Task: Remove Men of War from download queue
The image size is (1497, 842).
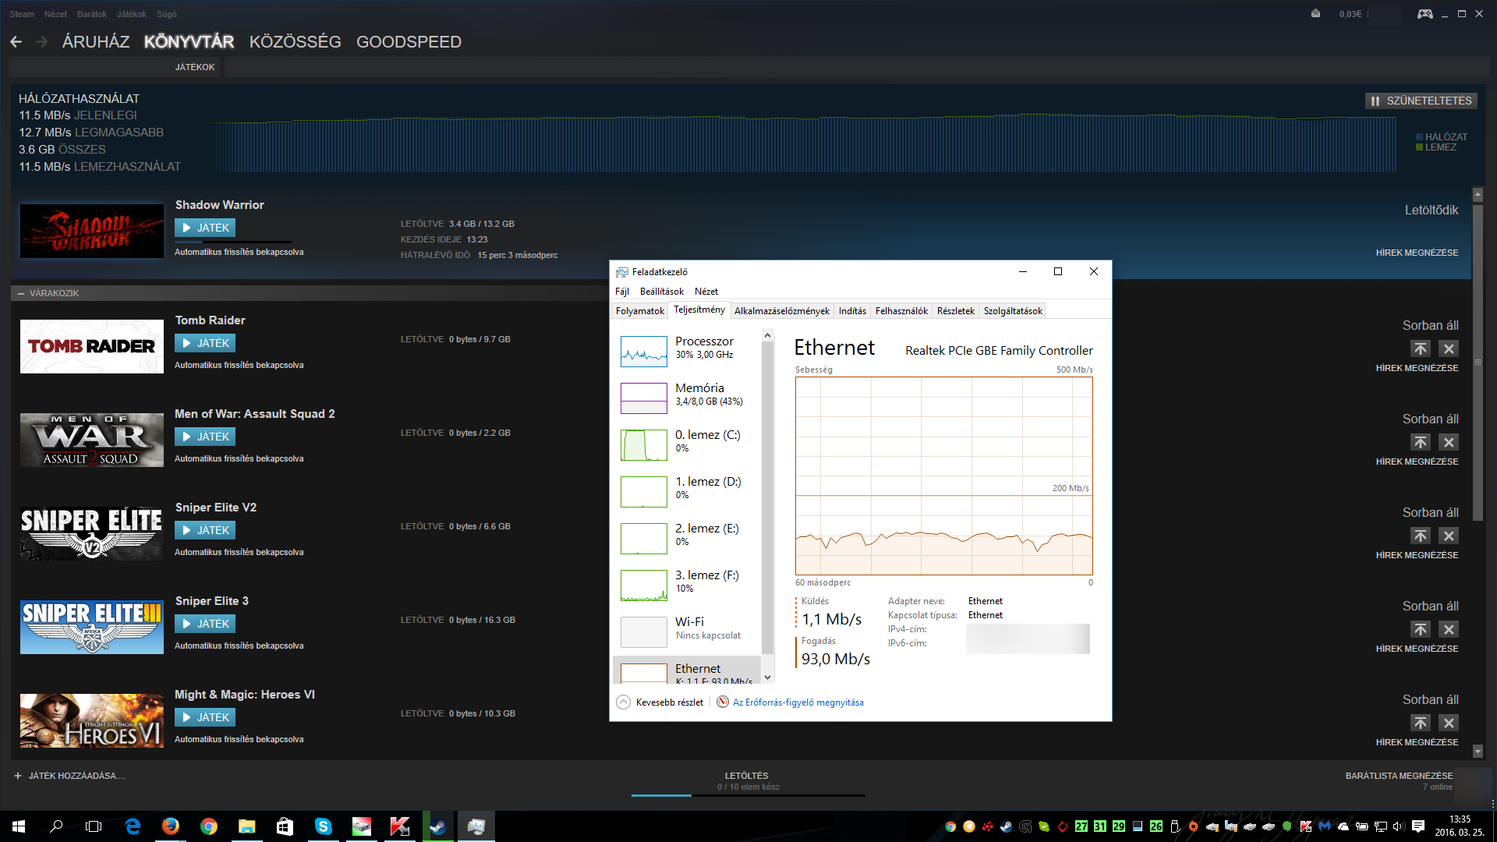Action: pos(1449,442)
